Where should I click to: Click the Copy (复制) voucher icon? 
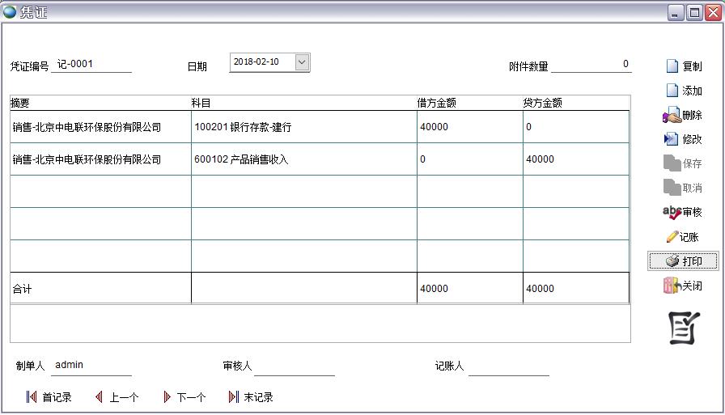(672, 66)
